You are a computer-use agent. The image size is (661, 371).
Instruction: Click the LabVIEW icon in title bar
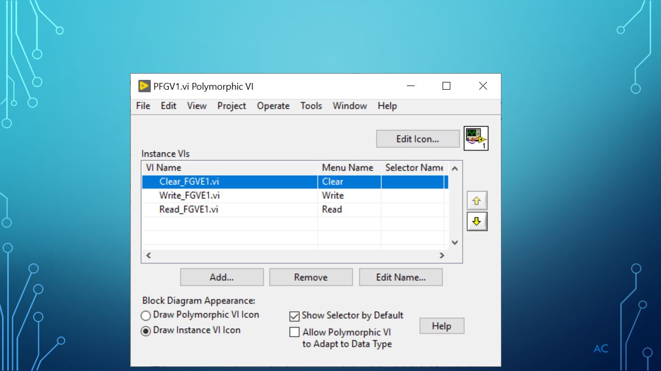pos(145,86)
